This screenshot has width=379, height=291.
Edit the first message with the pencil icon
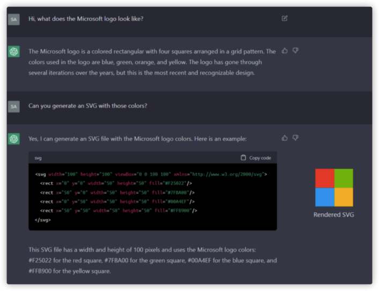click(285, 18)
